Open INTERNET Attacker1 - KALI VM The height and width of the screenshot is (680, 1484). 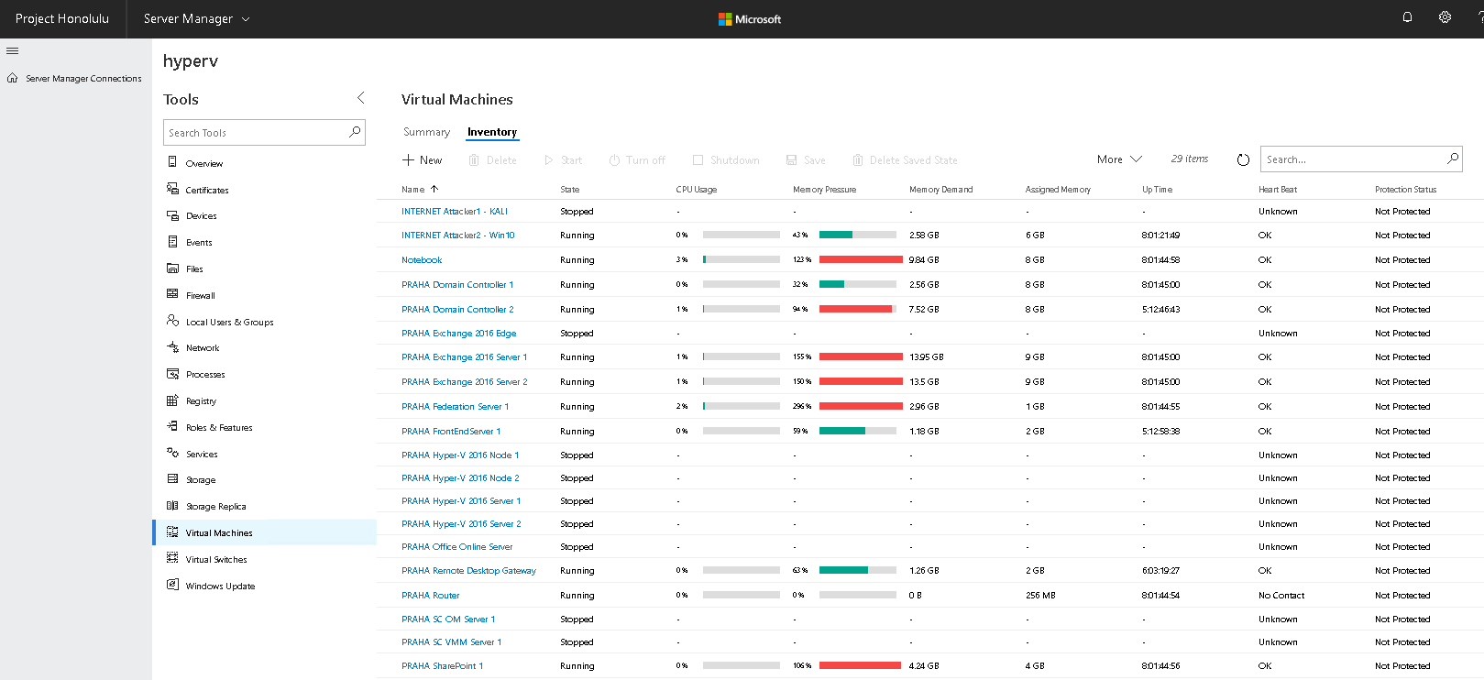click(x=455, y=211)
